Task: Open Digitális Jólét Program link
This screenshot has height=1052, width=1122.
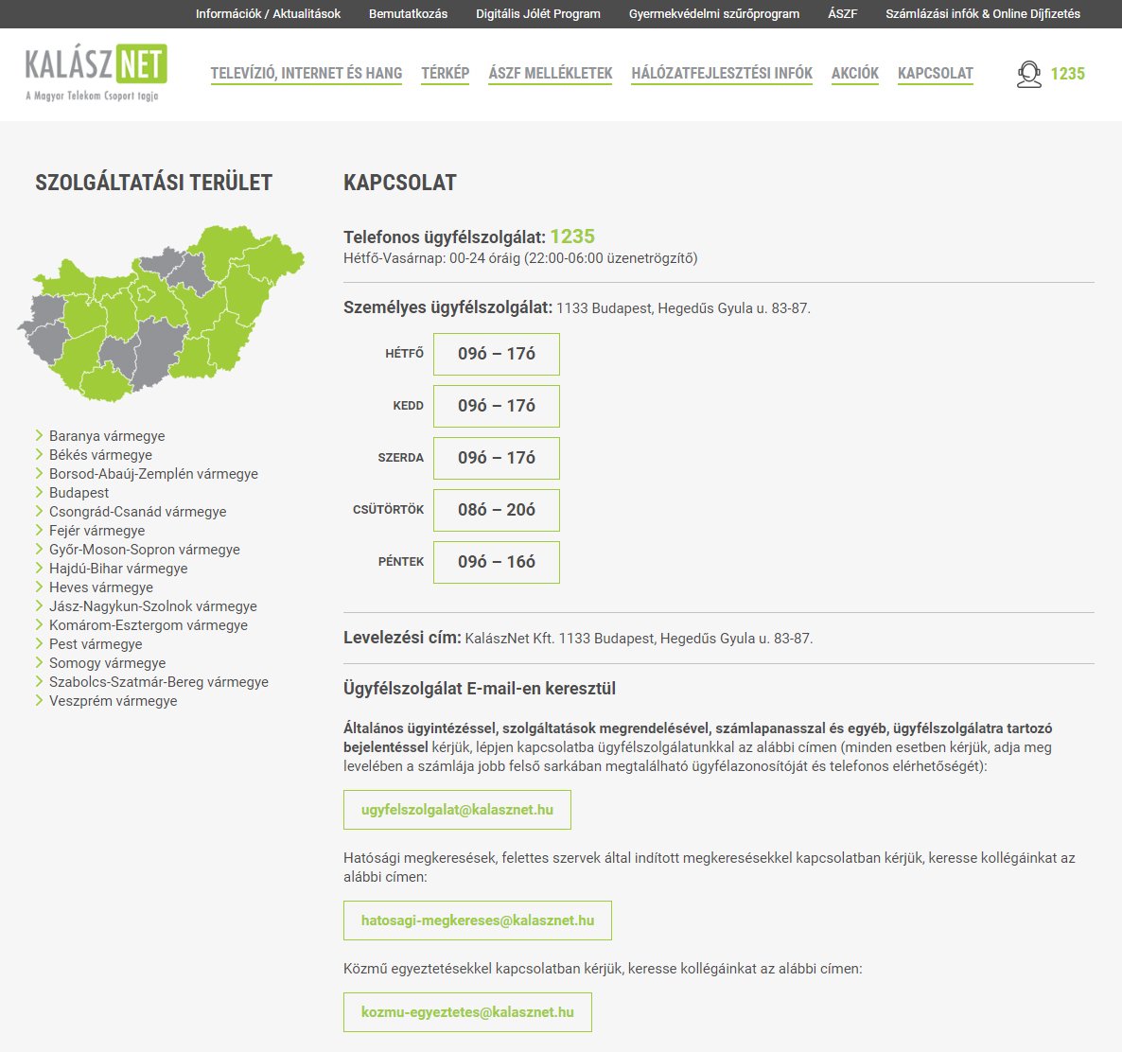Action: click(538, 13)
